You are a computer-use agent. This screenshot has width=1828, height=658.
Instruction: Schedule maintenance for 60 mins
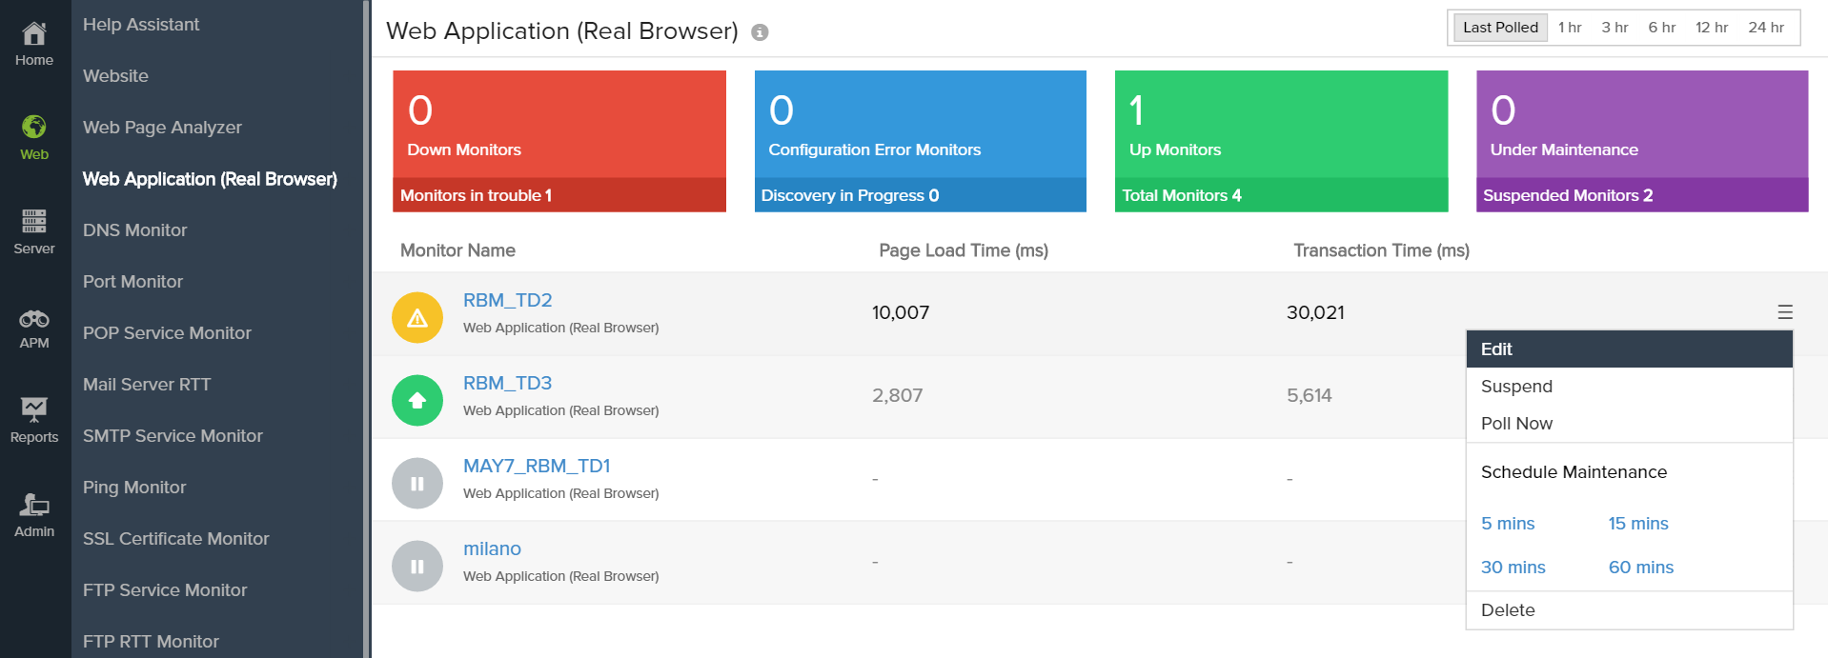coord(1641,568)
